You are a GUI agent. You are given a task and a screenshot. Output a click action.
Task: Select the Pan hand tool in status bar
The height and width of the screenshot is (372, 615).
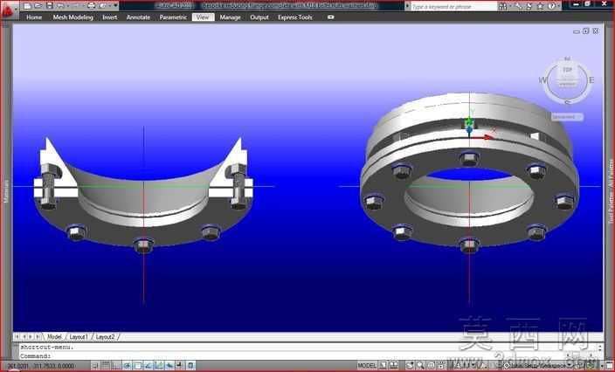click(x=410, y=365)
